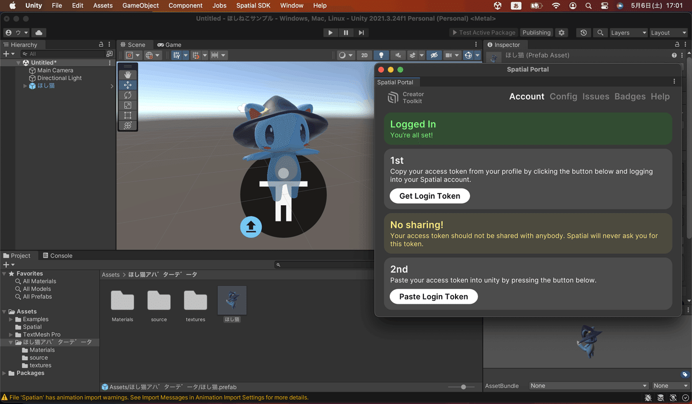Click the yellow warning icon in status bar

pyautogui.click(x=5, y=398)
